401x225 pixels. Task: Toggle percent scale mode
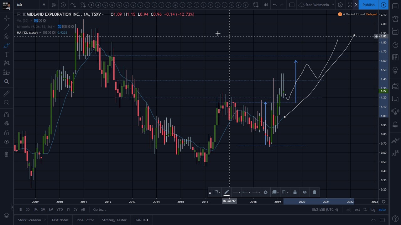(365, 210)
